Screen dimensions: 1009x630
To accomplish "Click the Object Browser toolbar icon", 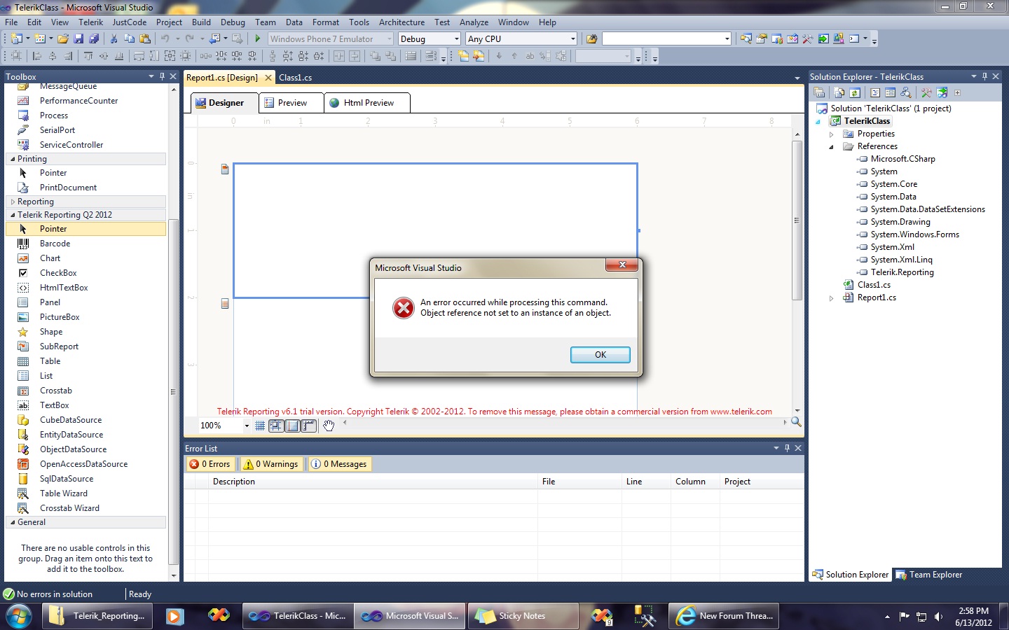I will click(x=792, y=39).
